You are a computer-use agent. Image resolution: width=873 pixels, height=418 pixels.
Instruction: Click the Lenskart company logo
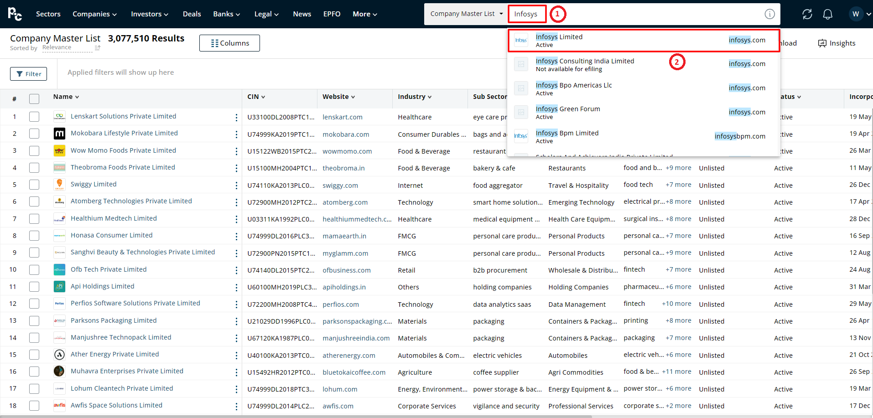coord(59,116)
